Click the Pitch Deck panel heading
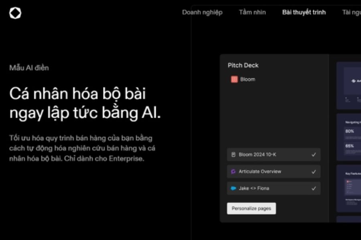 (243, 65)
